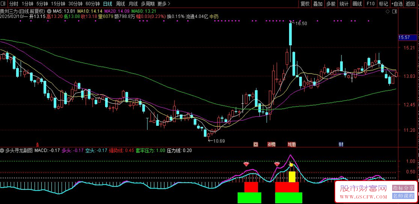This screenshot has width=419, height=204.
Task: Toggle the left side panel icon
Action: click(x=4, y=4)
